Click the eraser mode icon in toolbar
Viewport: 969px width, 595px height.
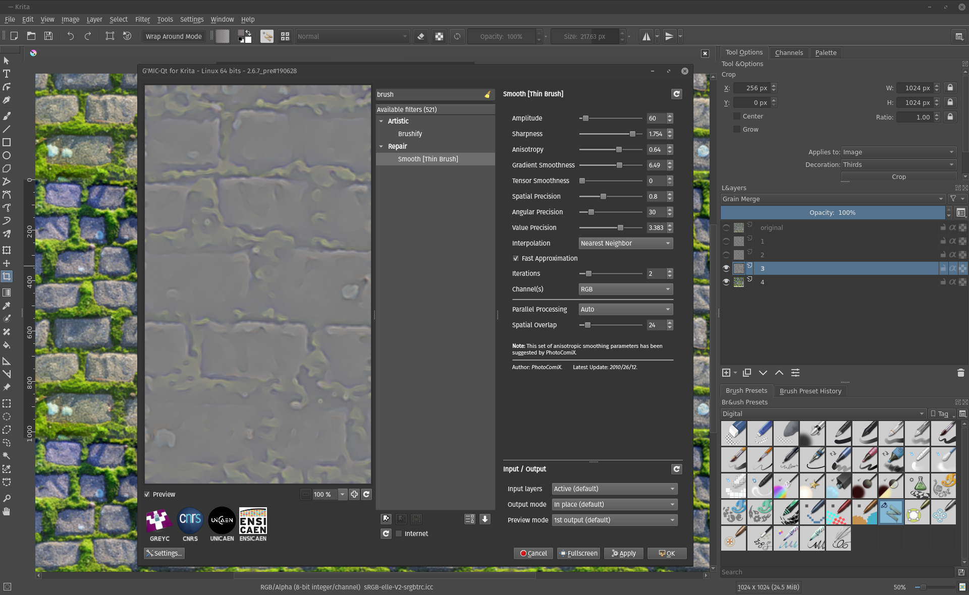tap(420, 36)
